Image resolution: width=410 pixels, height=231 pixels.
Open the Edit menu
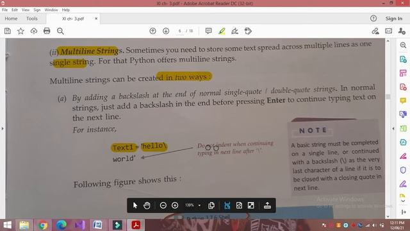point(15,10)
